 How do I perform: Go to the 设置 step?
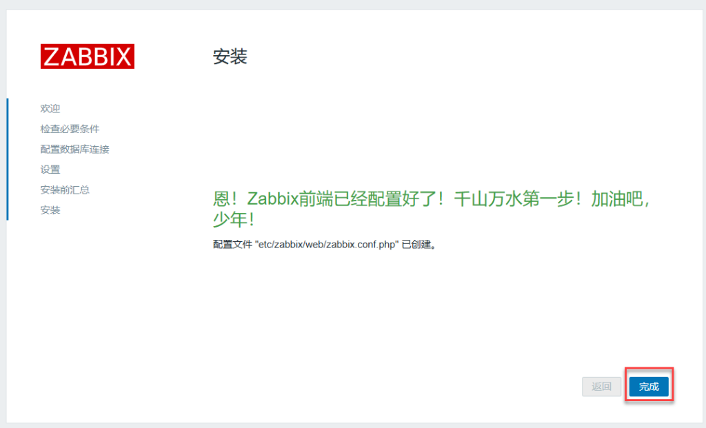tap(50, 170)
